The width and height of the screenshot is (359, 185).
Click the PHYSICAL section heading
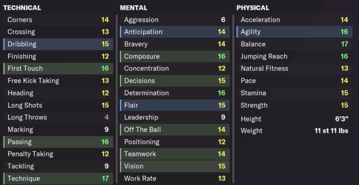pos(253,8)
